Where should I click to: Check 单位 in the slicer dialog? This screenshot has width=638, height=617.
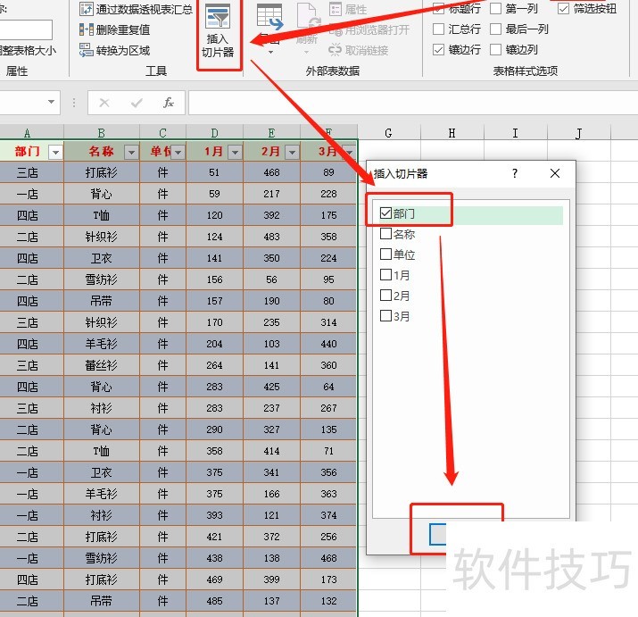[385, 254]
